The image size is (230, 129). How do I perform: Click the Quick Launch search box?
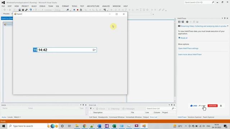coord(198,3)
